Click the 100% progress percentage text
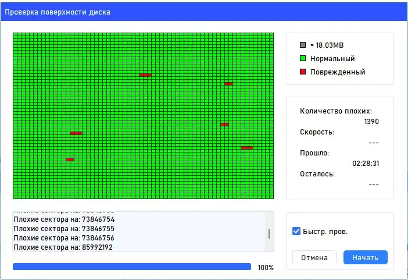Screen dimensions: 408x280 pyautogui.click(x=266, y=268)
